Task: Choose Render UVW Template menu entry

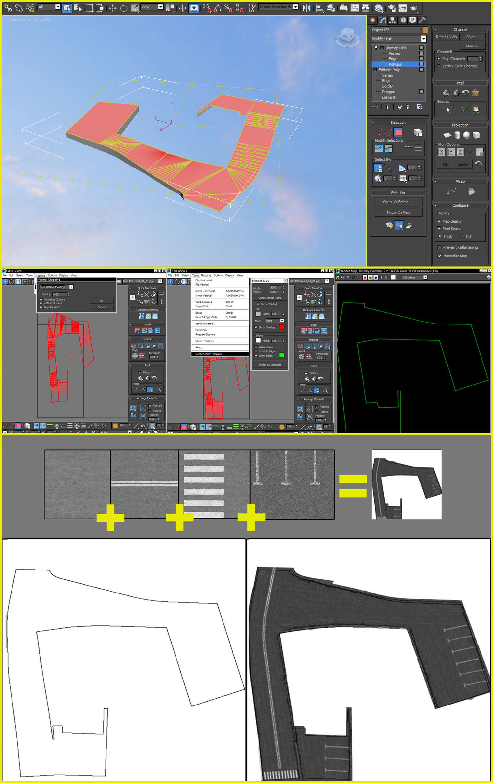Action: [220, 354]
